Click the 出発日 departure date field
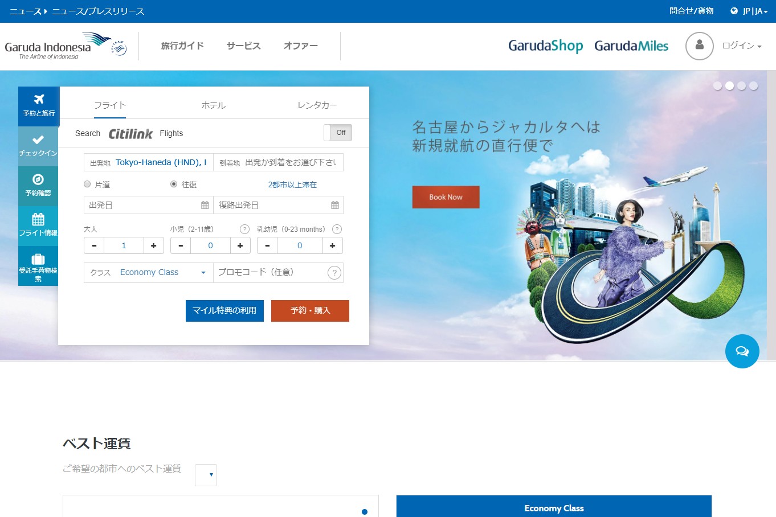The height and width of the screenshot is (517, 776). pyautogui.click(x=149, y=205)
